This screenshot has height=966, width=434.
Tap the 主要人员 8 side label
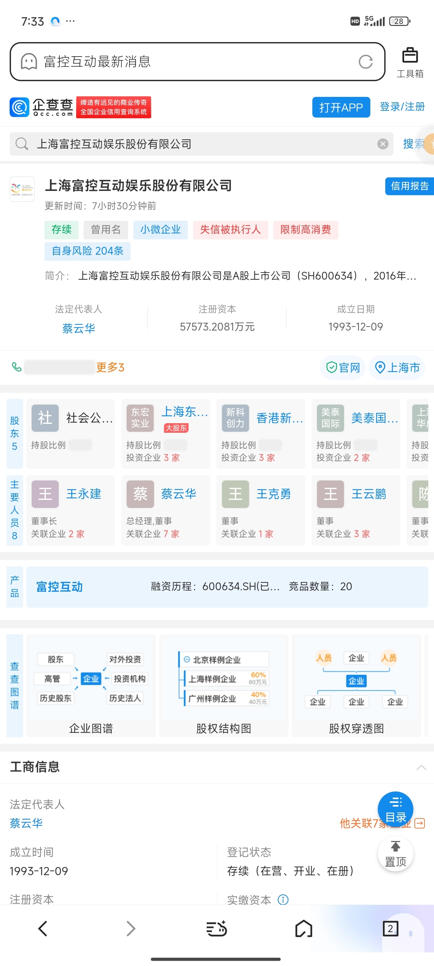click(15, 510)
